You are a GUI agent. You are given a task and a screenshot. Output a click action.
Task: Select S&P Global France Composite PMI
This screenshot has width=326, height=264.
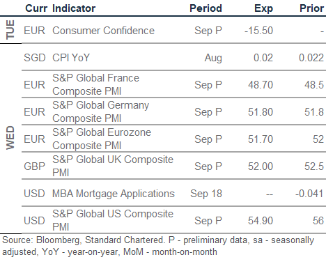[95, 84]
